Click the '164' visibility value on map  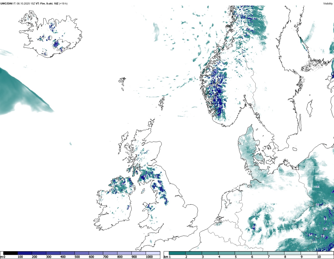(x=317, y=187)
